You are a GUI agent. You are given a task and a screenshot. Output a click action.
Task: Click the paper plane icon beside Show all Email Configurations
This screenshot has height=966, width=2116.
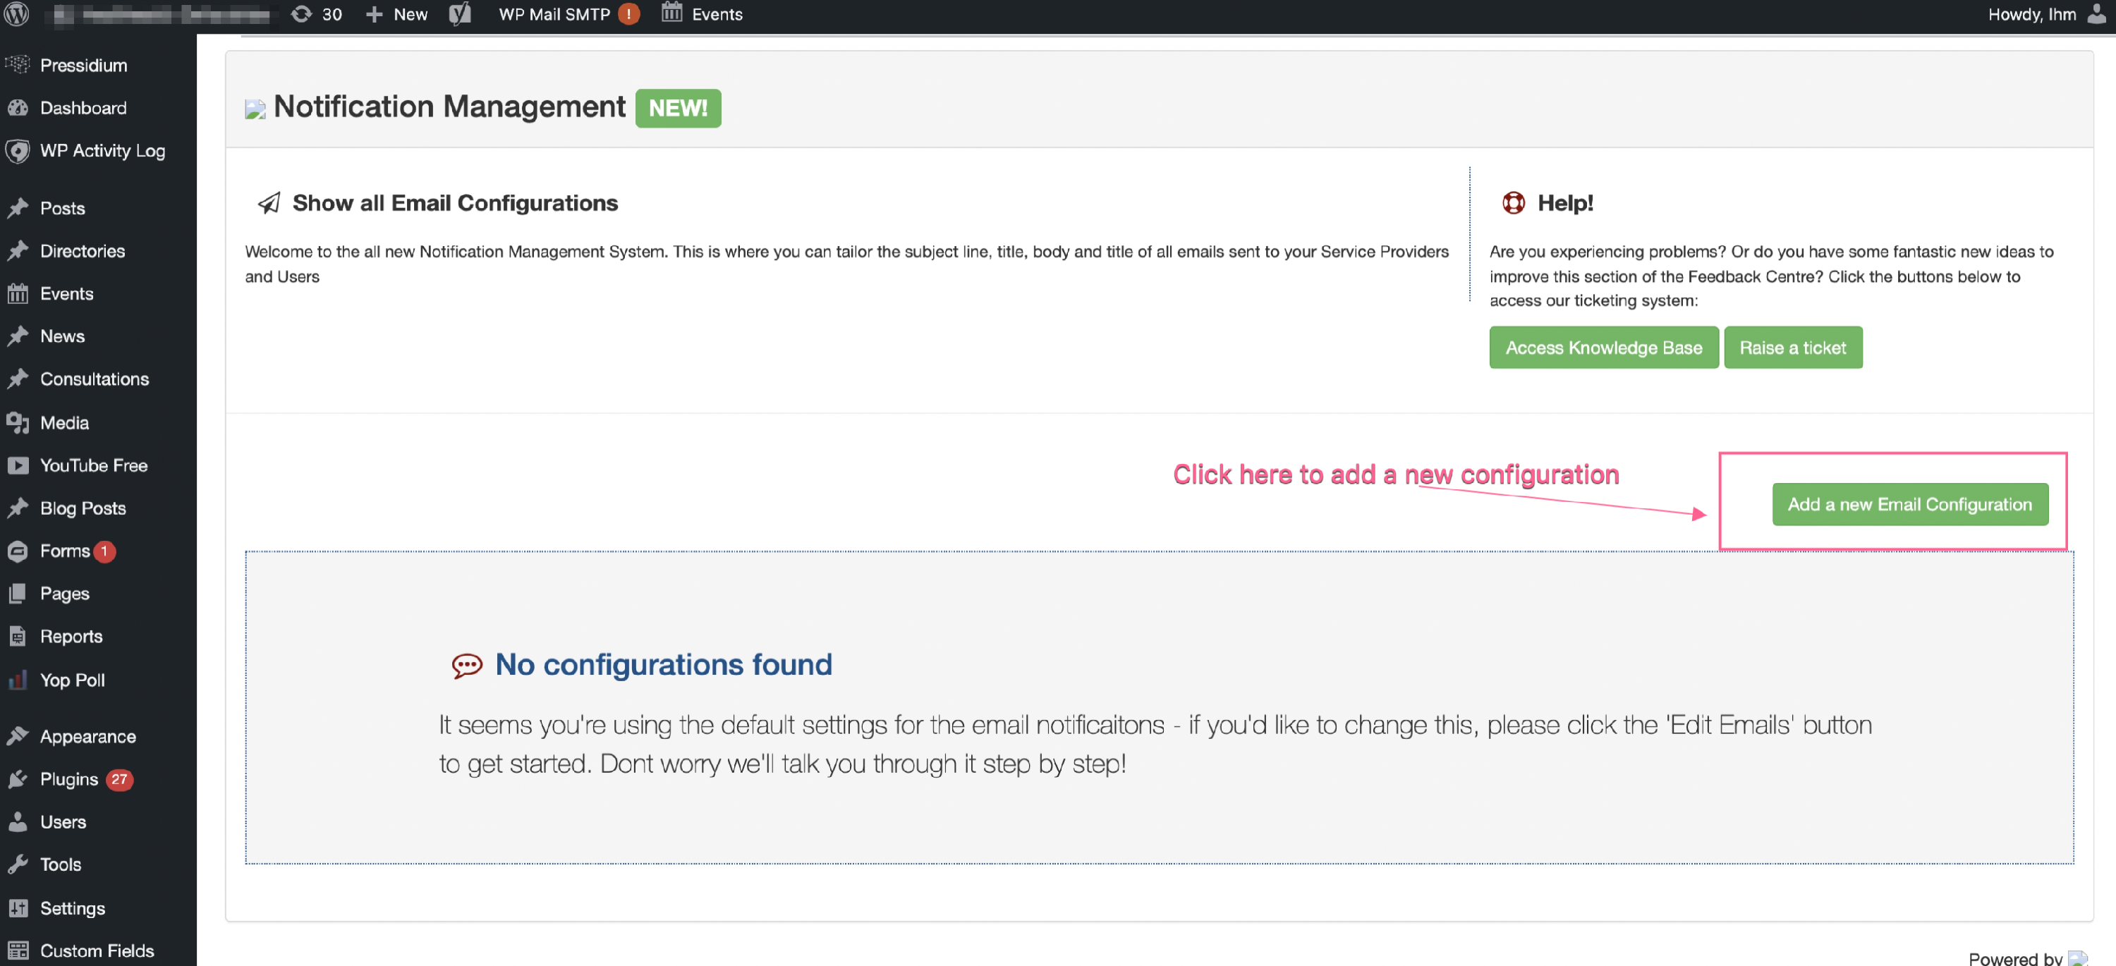(269, 203)
